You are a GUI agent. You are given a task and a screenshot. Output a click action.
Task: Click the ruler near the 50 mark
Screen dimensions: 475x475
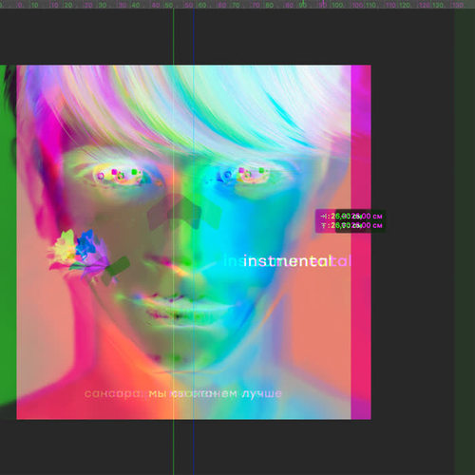[x=169, y=5]
